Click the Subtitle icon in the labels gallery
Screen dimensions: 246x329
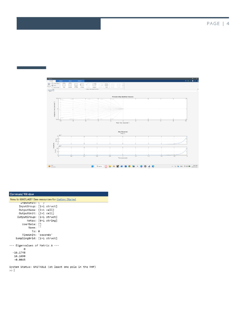70,85
